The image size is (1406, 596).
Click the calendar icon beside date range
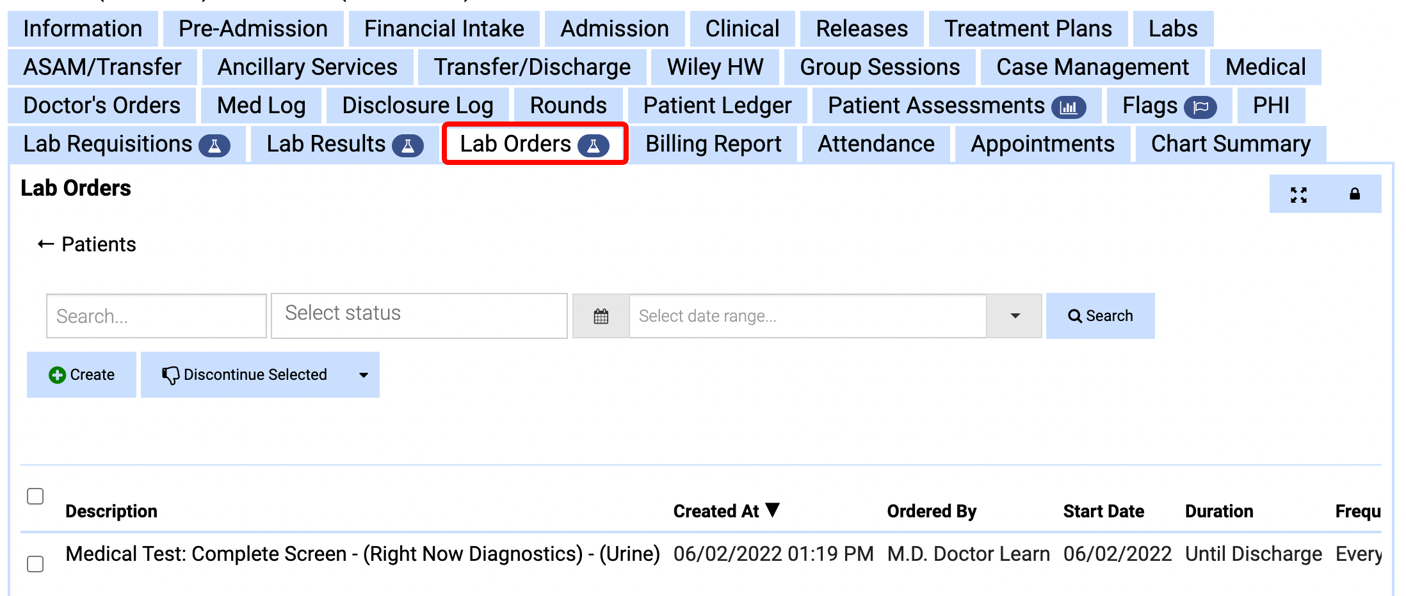click(x=601, y=316)
